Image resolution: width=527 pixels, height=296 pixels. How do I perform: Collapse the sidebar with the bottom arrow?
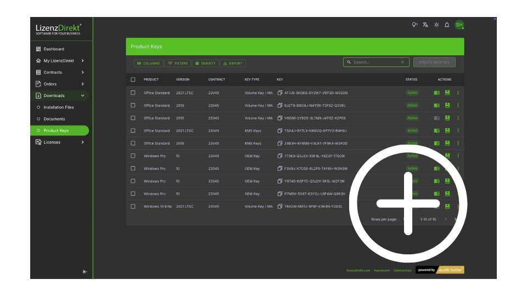(x=85, y=272)
